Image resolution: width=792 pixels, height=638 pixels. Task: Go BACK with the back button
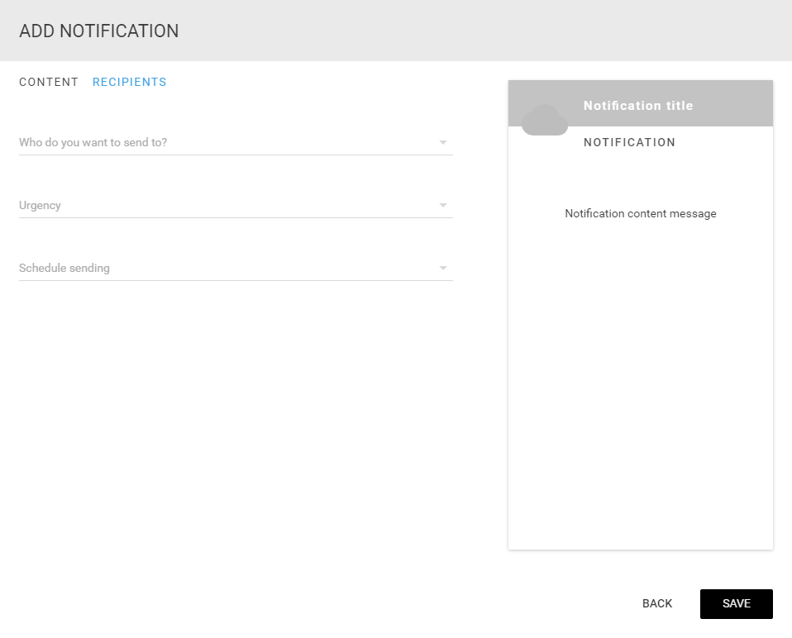pyautogui.click(x=657, y=603)
